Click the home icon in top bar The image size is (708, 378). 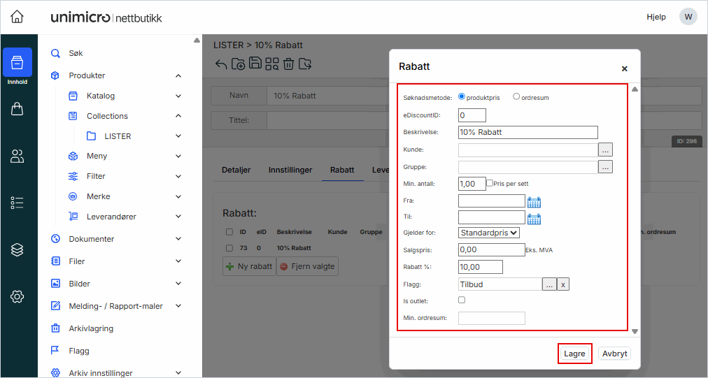17,17
